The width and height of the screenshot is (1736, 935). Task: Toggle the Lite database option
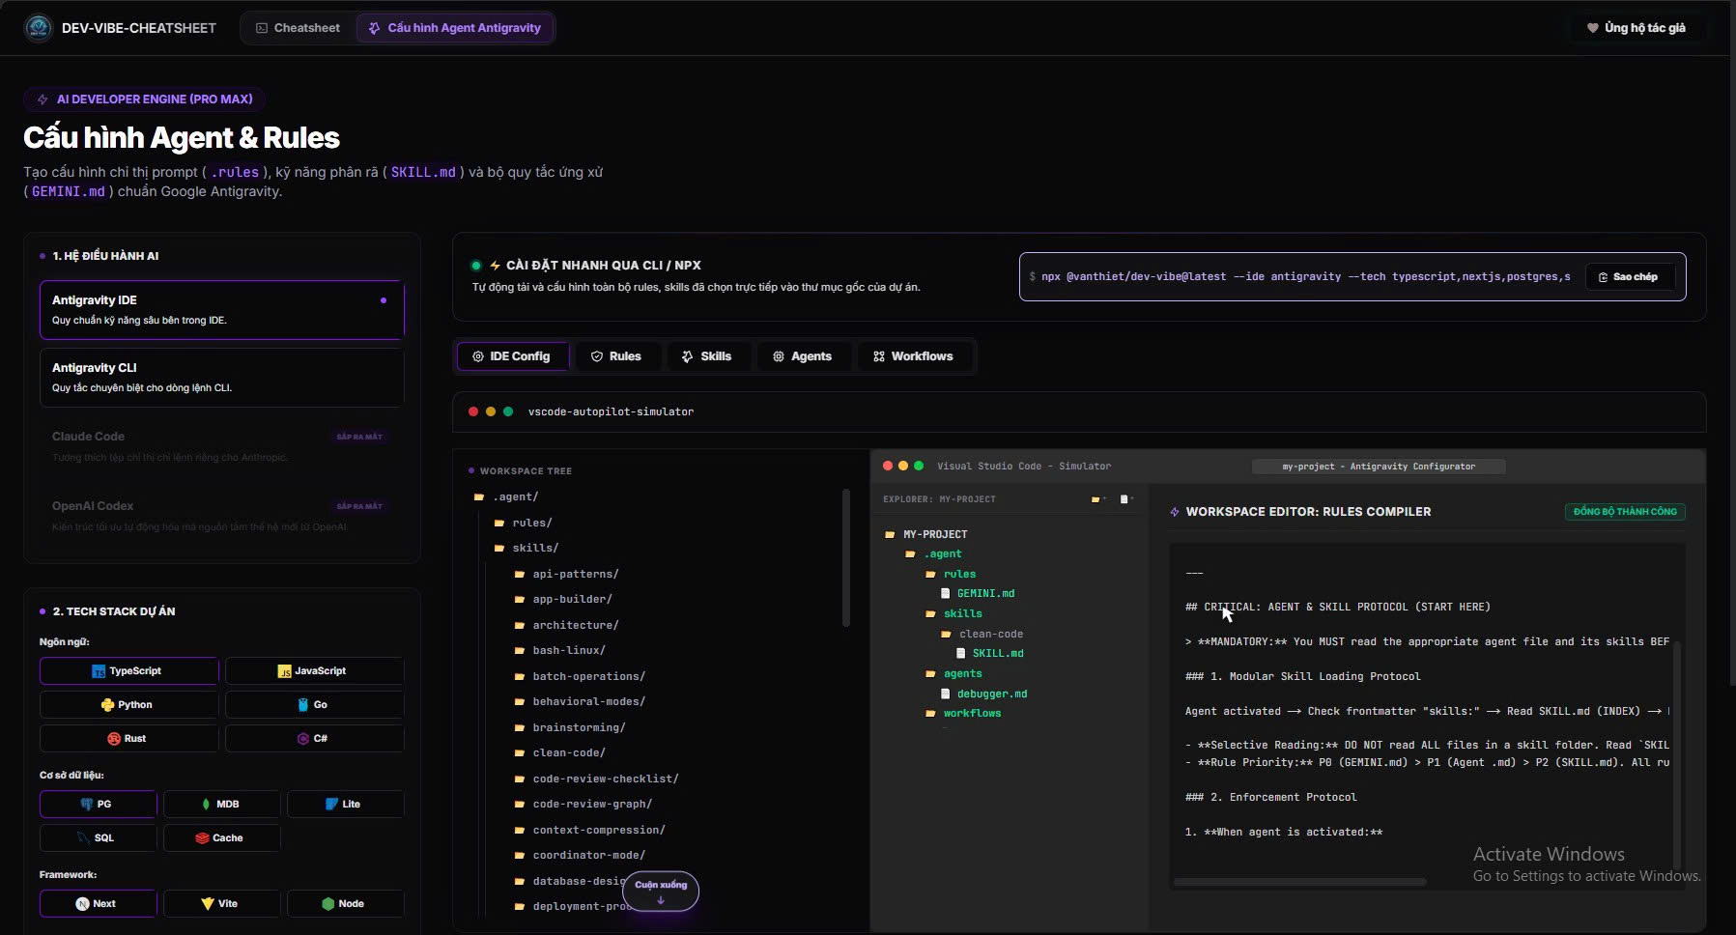[345, 805]
